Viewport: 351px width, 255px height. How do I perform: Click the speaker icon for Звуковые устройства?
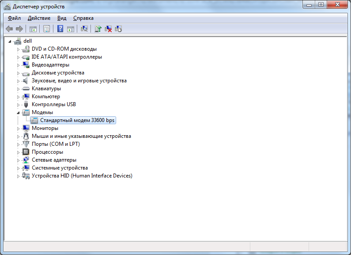click(26, 81)
